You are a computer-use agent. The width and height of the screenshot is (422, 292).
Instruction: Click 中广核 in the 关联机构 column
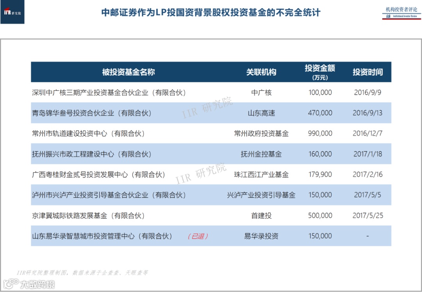(x=261, y=93)
